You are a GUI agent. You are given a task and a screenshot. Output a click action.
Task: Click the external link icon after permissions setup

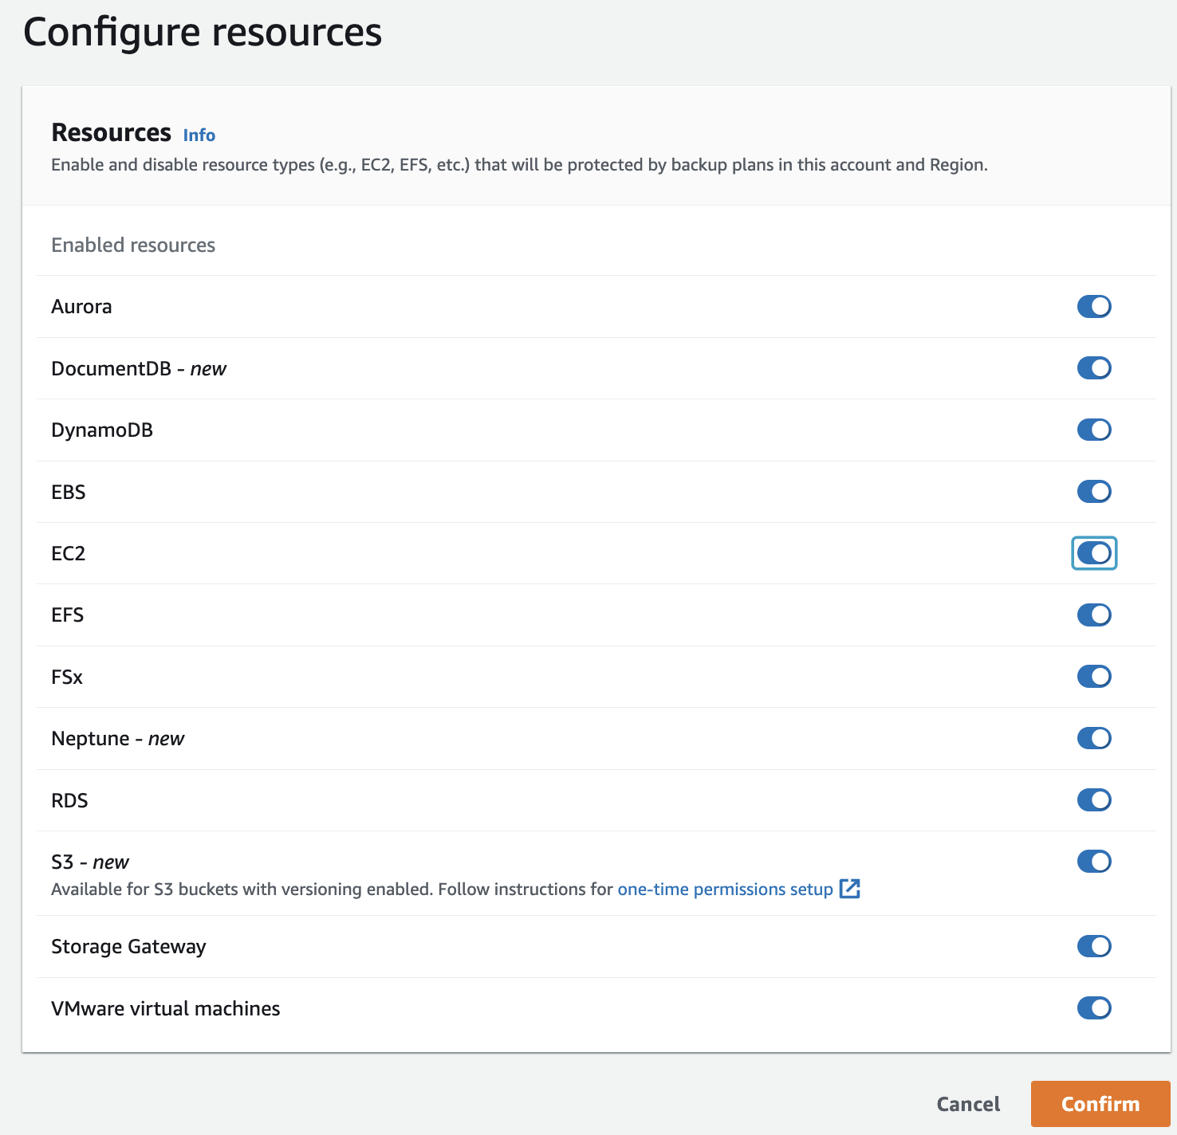tap(850, 889)
